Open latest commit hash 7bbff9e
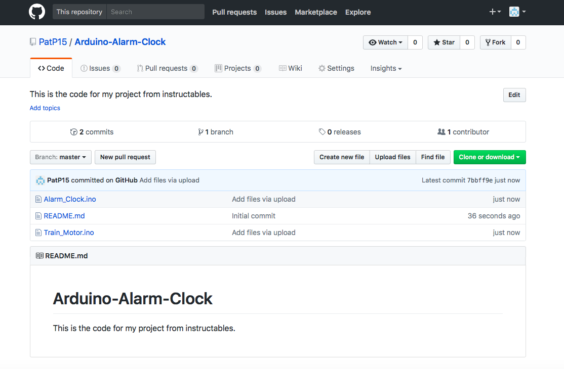 pos(480,180)
